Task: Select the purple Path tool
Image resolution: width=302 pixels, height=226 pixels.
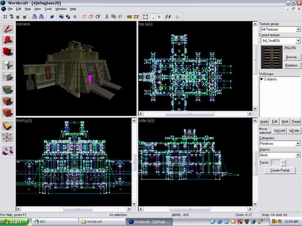Action: click(x=8, y=151)
